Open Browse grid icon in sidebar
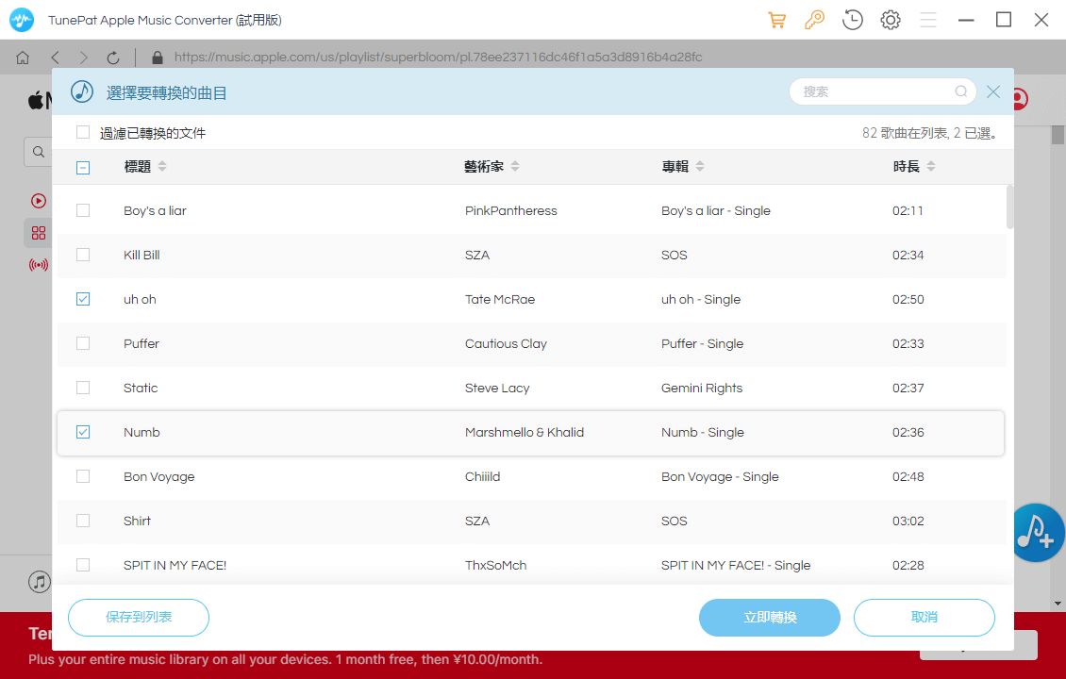This screenshot has height=679, width=1066. [x=39, y=233]
